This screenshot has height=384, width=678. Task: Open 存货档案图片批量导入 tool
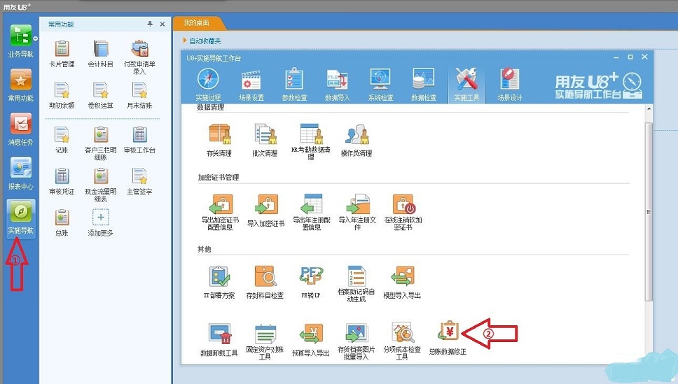click(x=357, y=341)
